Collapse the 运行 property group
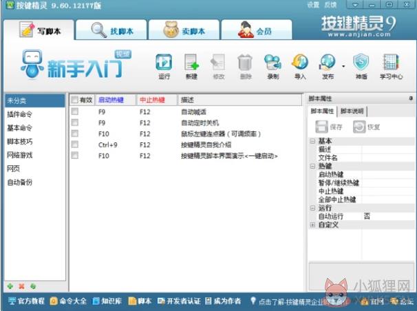The width and height of the screenshot is (417, 311). point(312,208)
